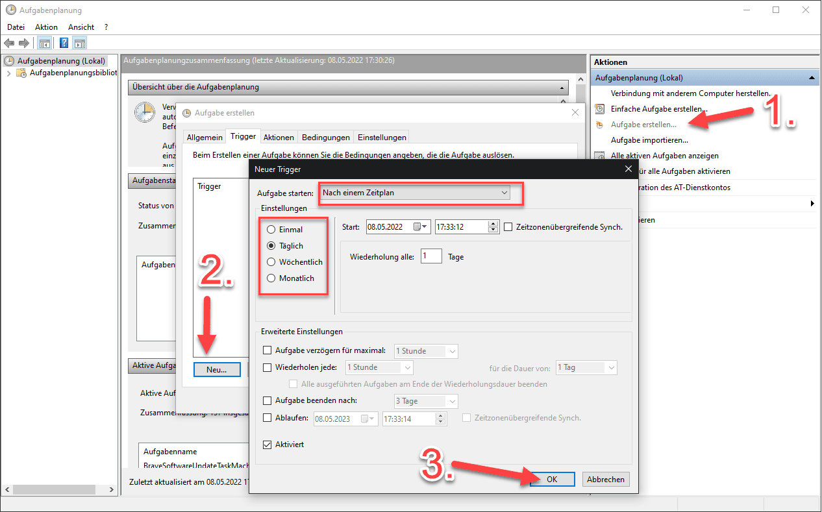Close the Neuer Trigger dialog
Screen dimensions: 822x512
(628, 169)
